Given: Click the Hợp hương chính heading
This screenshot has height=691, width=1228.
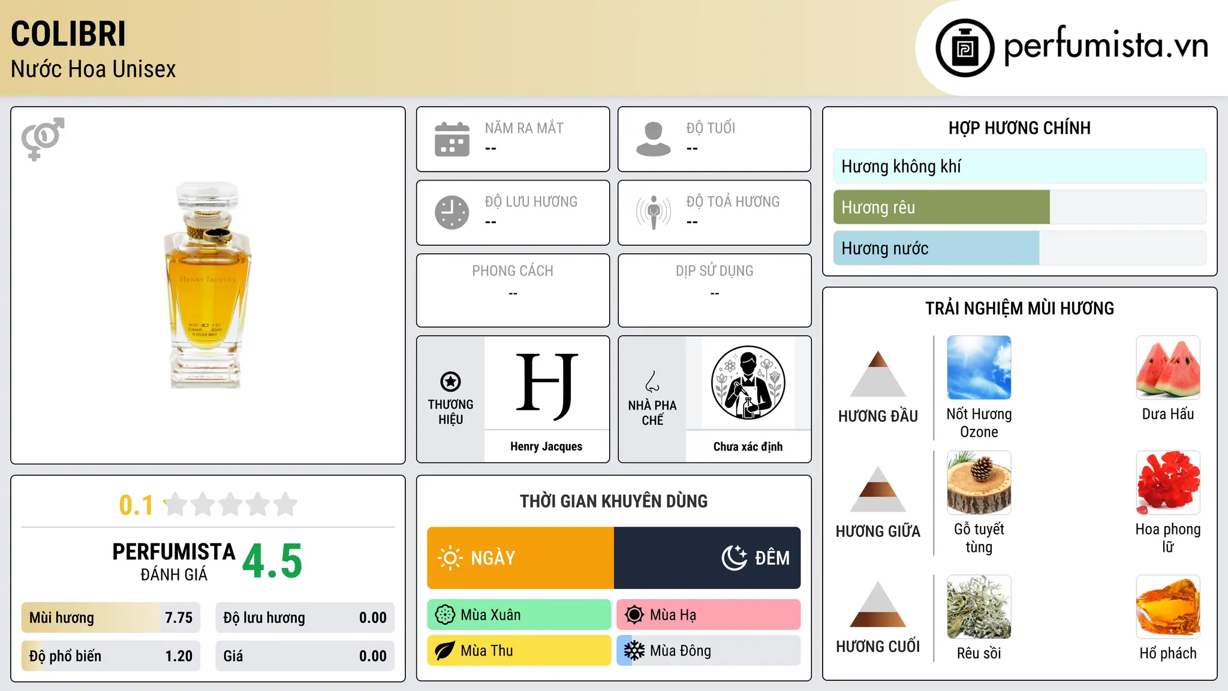Looking at the screenshot, I should tap(1019, 128).
